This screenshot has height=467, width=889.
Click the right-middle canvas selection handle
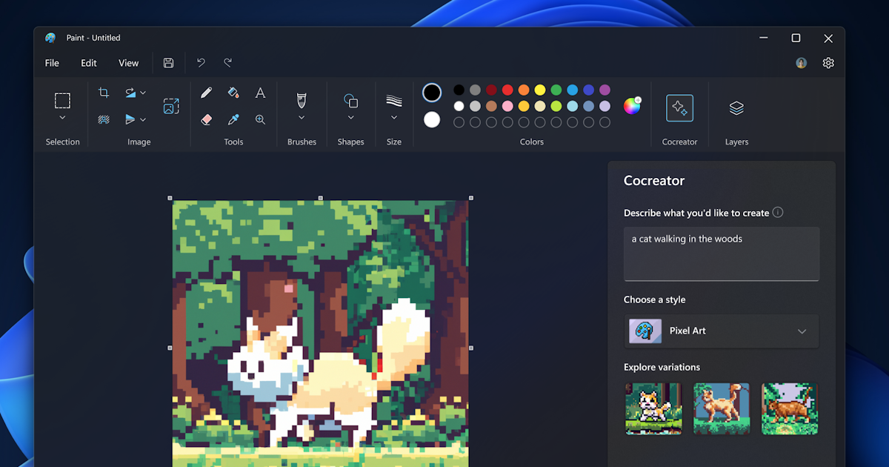pyautogui.click(x=471, y=348)
